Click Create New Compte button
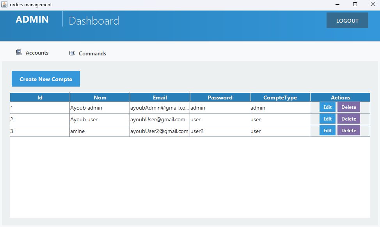 click(x=46, y=79)
